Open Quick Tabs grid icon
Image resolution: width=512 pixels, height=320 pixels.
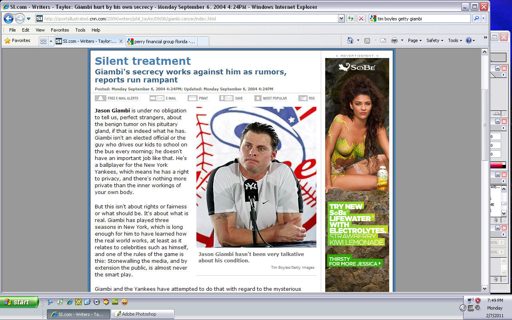tap(44, 41)
